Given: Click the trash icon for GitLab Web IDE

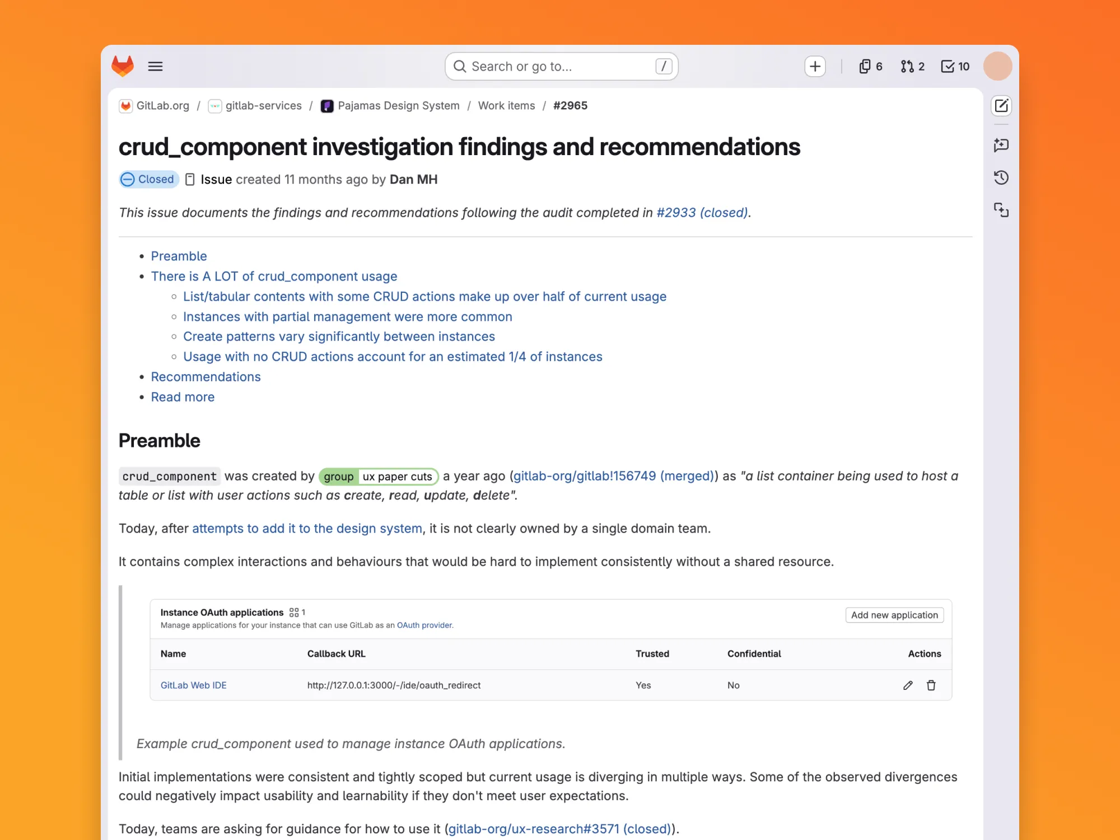Looking at the screenshot, I should coord(931,685).
